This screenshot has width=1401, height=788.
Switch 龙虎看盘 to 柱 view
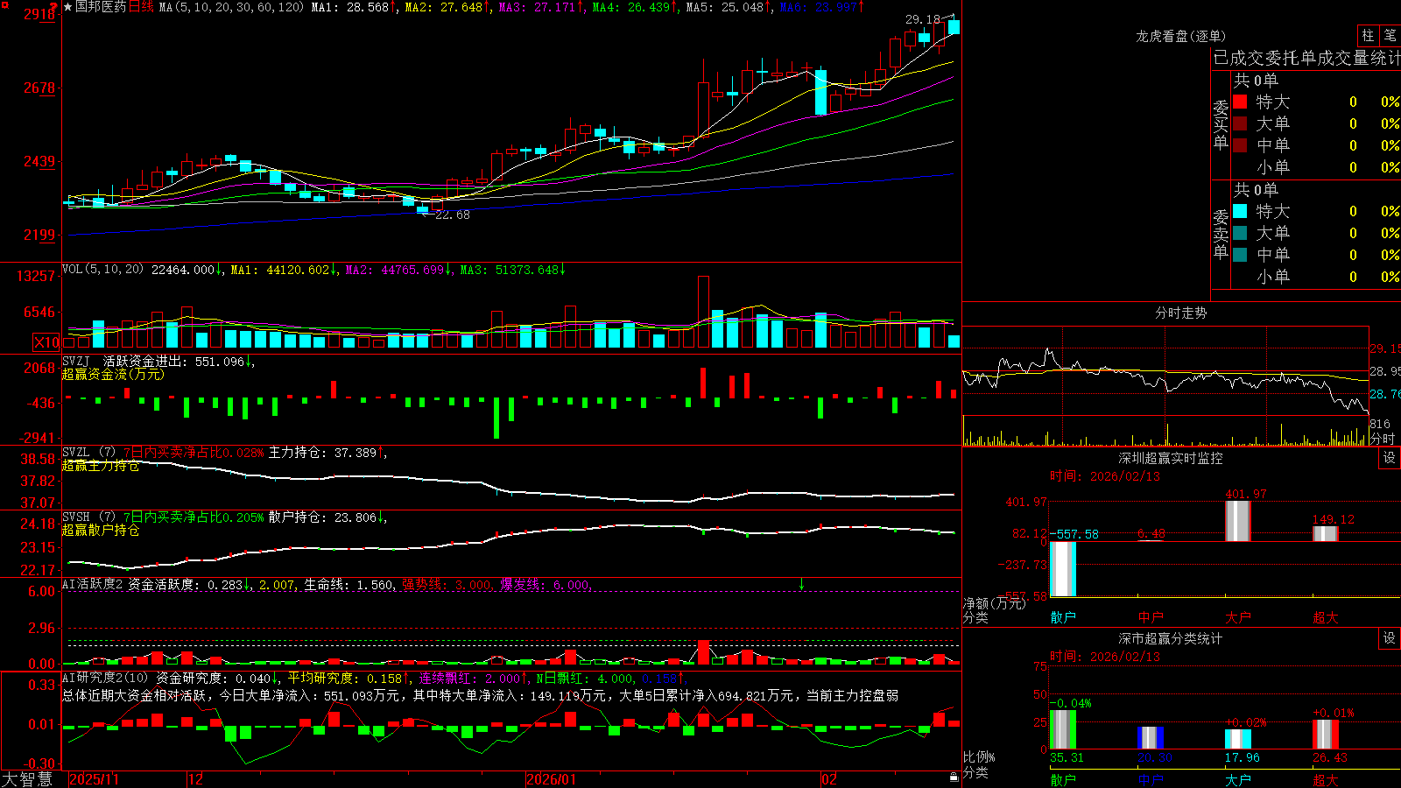point(1368,35)
